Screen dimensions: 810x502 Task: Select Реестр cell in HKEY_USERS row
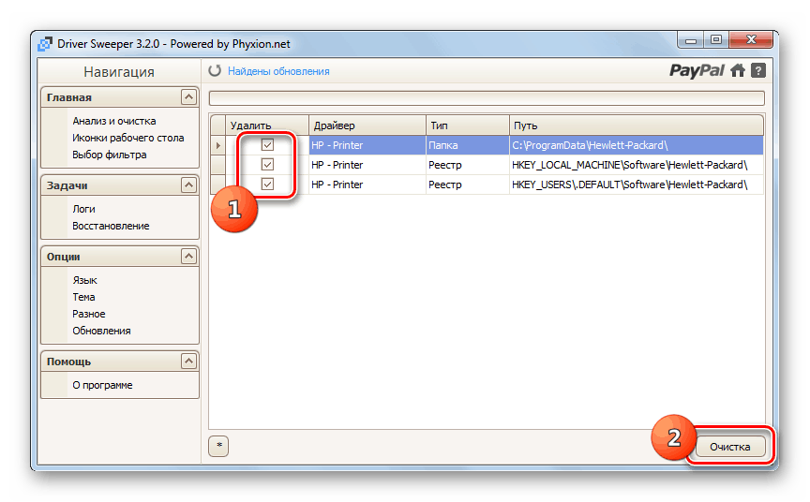[x=468, y=185]
